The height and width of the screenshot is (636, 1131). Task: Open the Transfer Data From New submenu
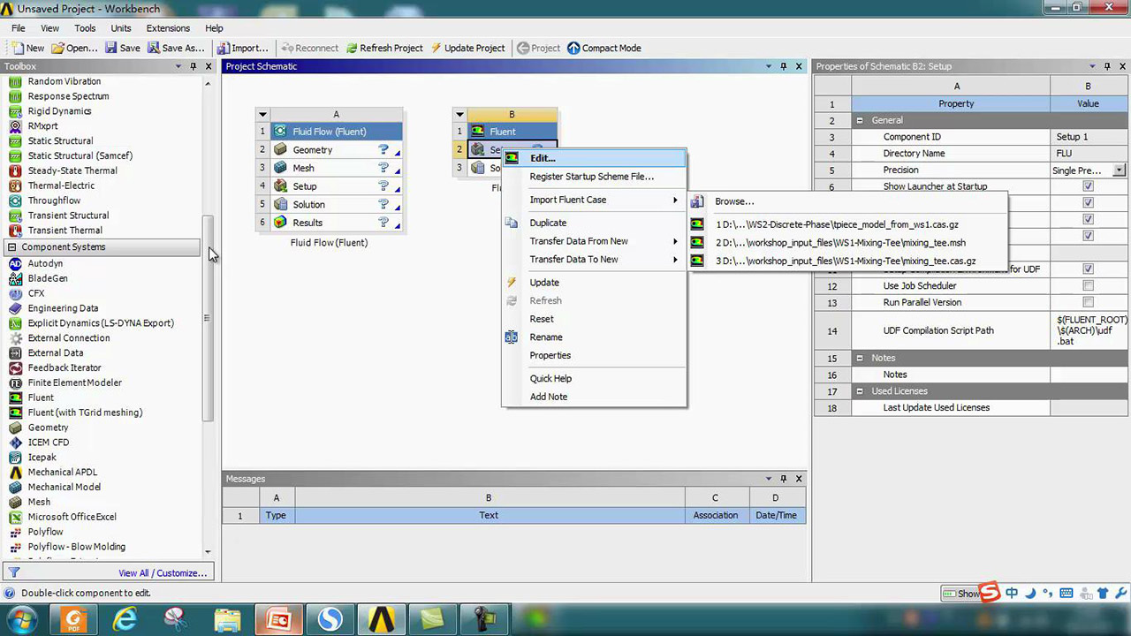tap(594, 241)
